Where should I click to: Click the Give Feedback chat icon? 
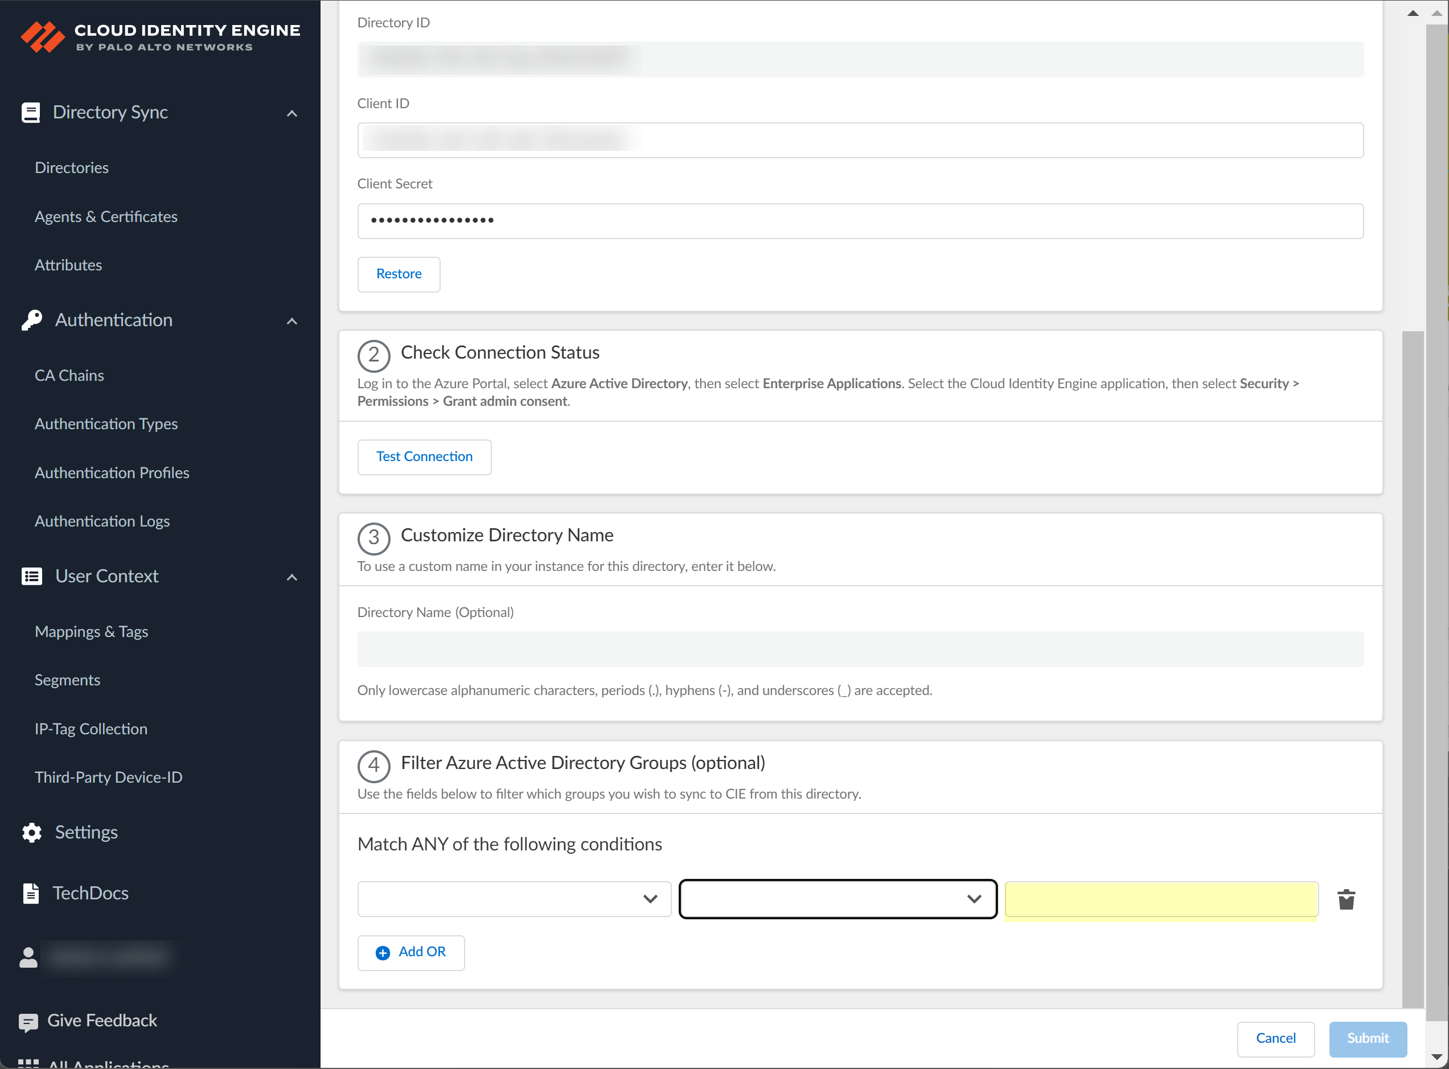[x=28, y=1022]
